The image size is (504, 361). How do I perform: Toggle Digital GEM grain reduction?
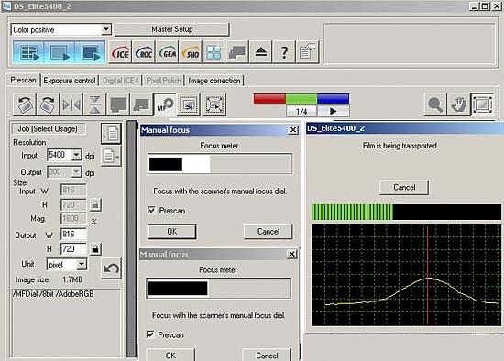pyautogui.click(x=167, y=52)
